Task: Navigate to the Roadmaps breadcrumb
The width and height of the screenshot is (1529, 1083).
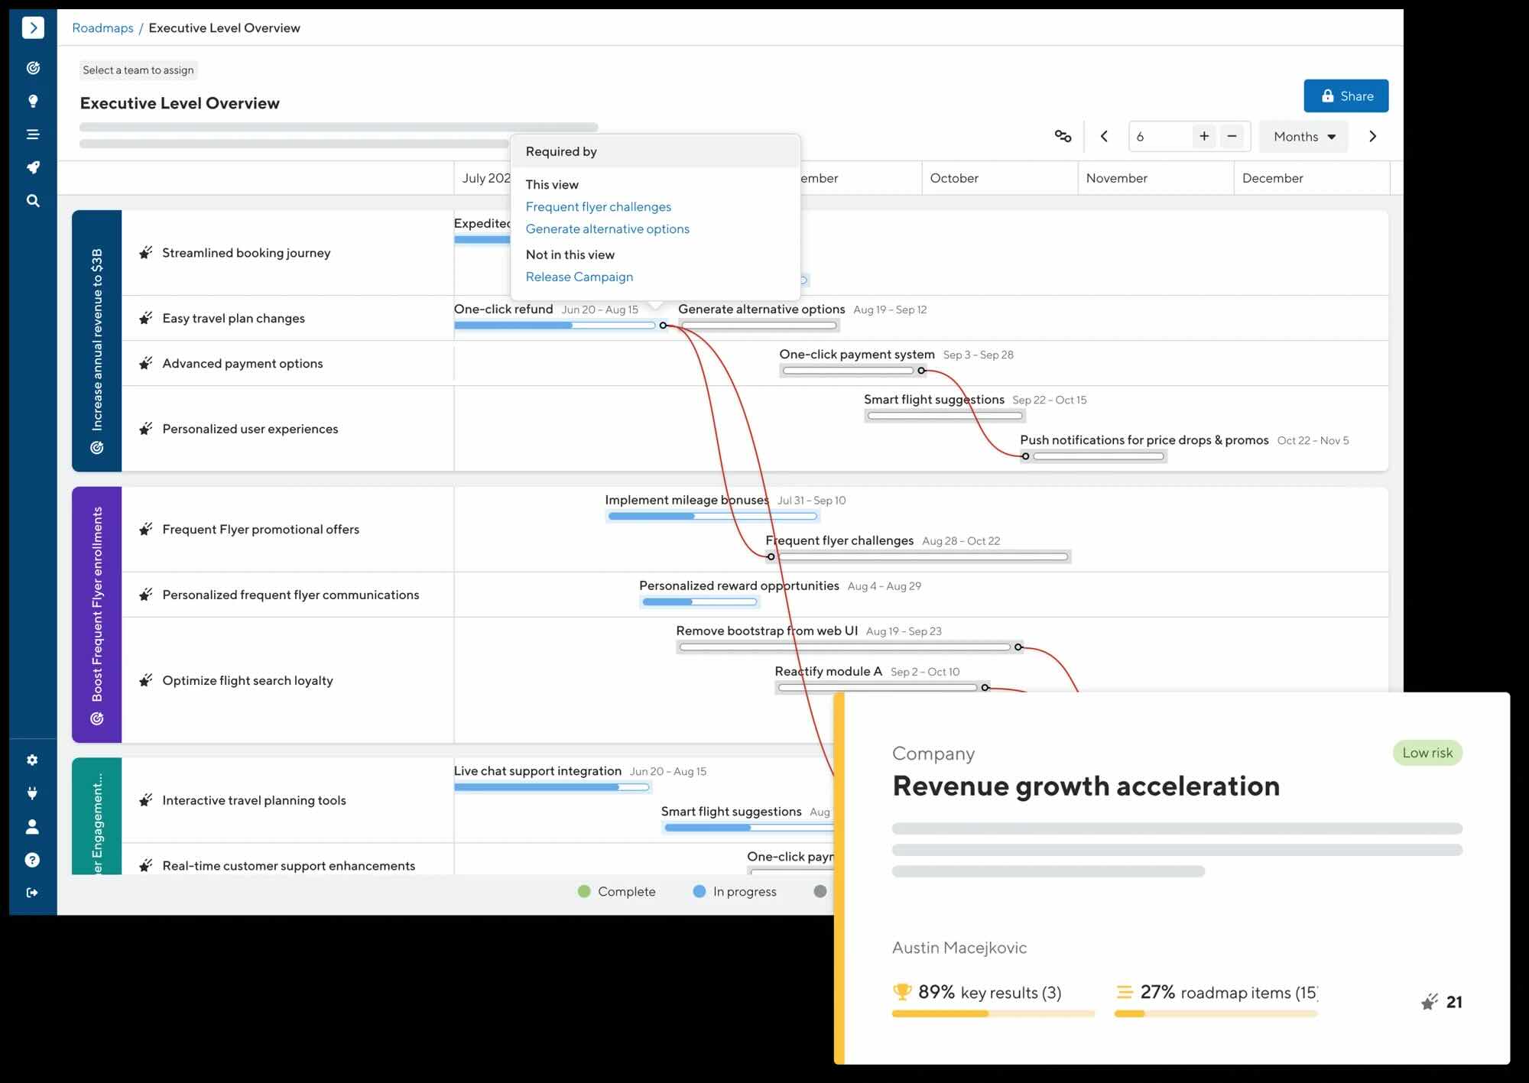Action: (x=102, y=28)
